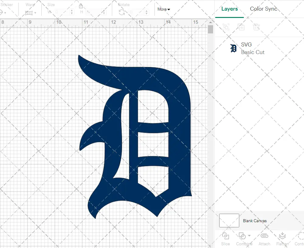Expand the Combine dropdown arrow
Image resolution: width=304 pixels, height=248 pixels.
click(249, 236)
